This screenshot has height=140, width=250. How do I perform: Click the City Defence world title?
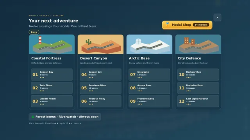click(189, 58)
